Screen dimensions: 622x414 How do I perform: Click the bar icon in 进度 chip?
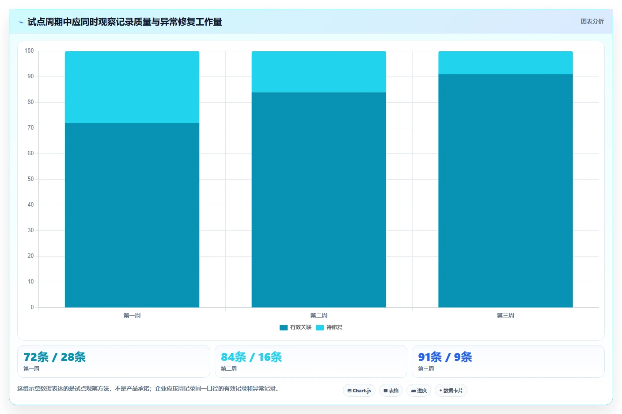(413, 391)
